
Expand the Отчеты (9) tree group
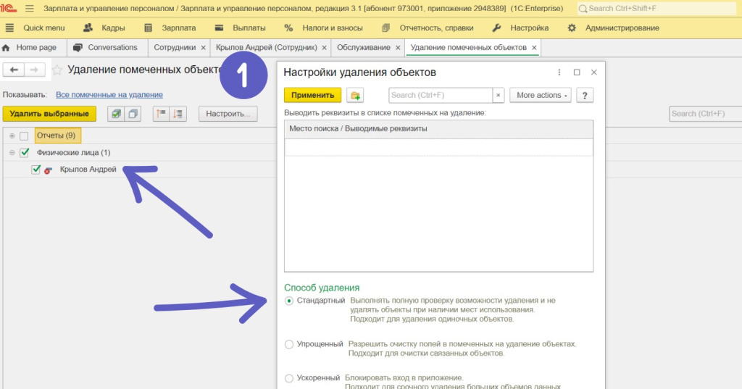coord(12,135)
